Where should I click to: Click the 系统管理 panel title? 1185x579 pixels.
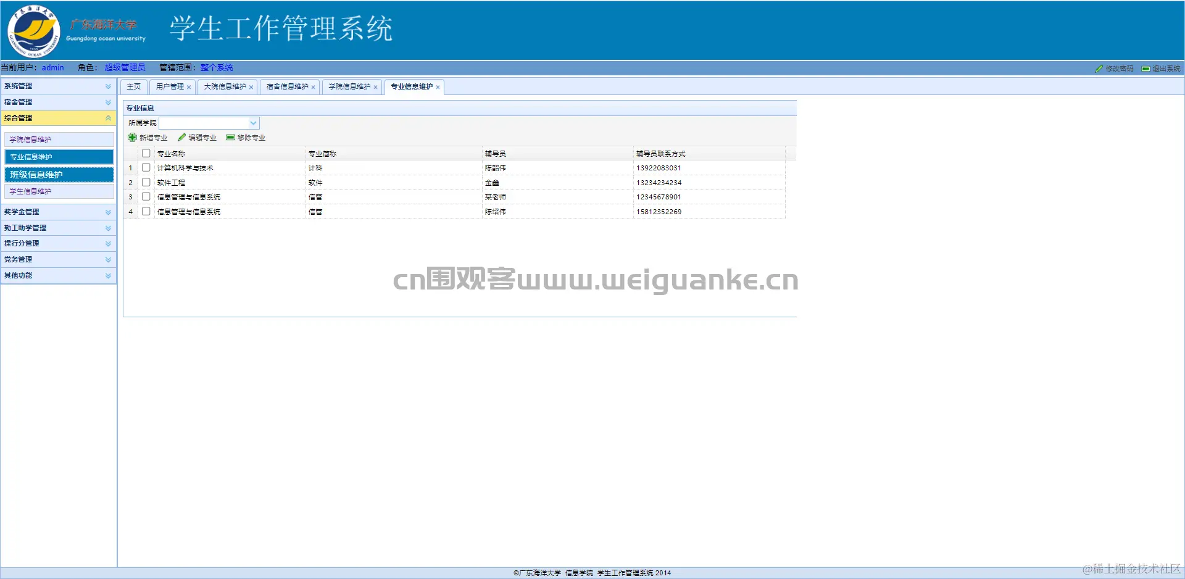point(19,86)
